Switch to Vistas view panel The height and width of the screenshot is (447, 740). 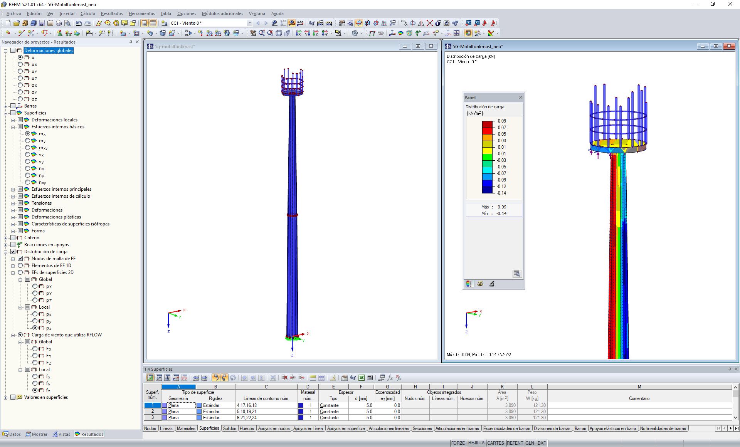62,434
